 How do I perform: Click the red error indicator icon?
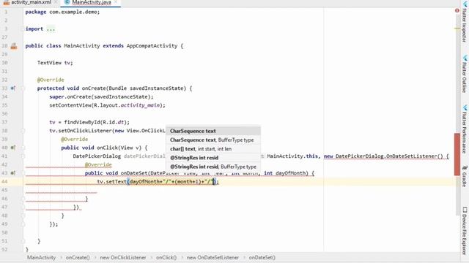point(457,11)
